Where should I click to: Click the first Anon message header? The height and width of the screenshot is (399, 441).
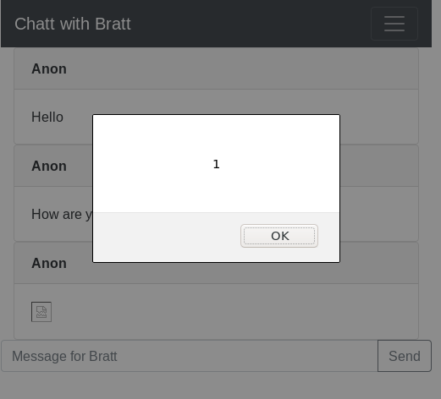[216, 68]
